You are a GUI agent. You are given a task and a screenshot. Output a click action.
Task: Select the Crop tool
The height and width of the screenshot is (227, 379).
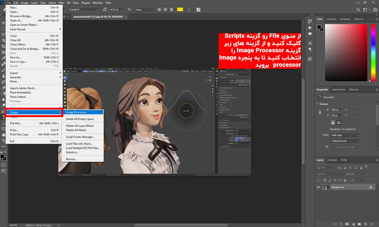click(3, 46)
